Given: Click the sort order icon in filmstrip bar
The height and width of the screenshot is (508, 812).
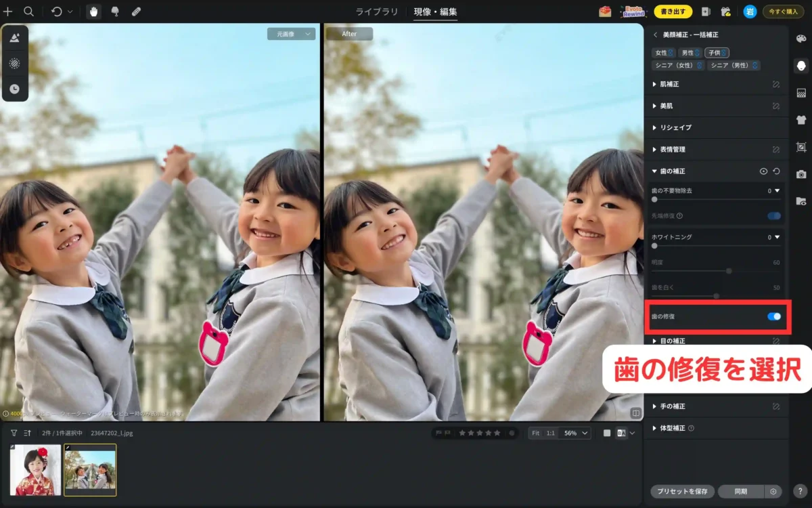Looking at the screenshot, I should pyautogui.click(x=28, y=433).
